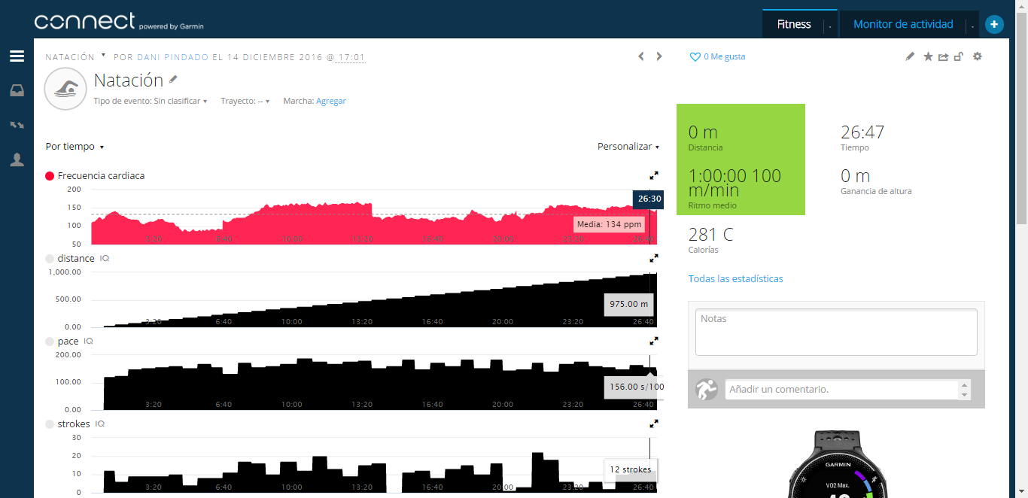Click the 0 m Distancia stat

(x=705, y=138)
